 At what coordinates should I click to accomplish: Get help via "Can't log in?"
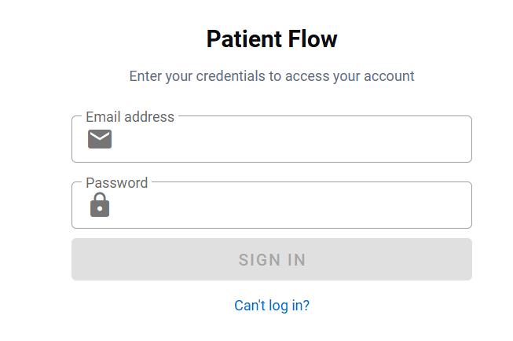tap(272, 306)
